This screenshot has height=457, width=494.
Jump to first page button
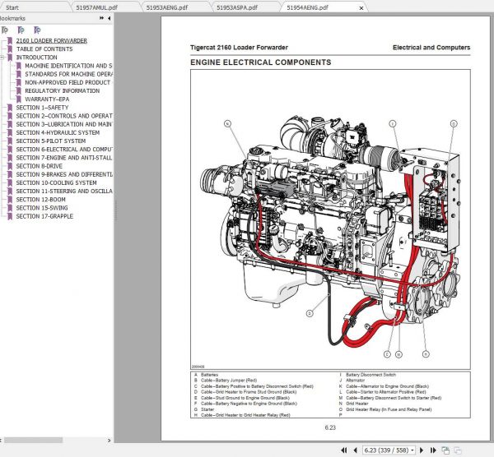(344, 450)
